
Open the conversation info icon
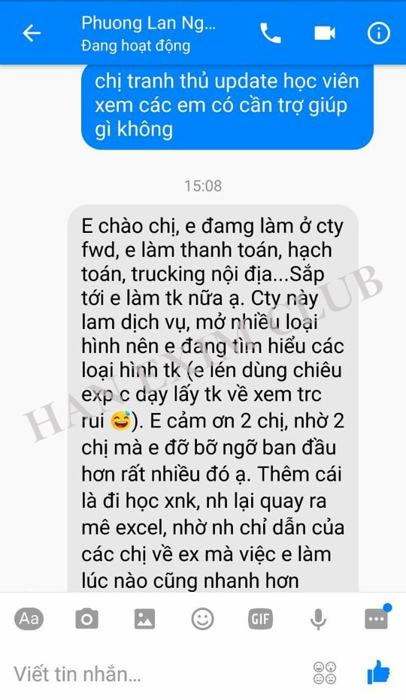[x=379, y=33]
